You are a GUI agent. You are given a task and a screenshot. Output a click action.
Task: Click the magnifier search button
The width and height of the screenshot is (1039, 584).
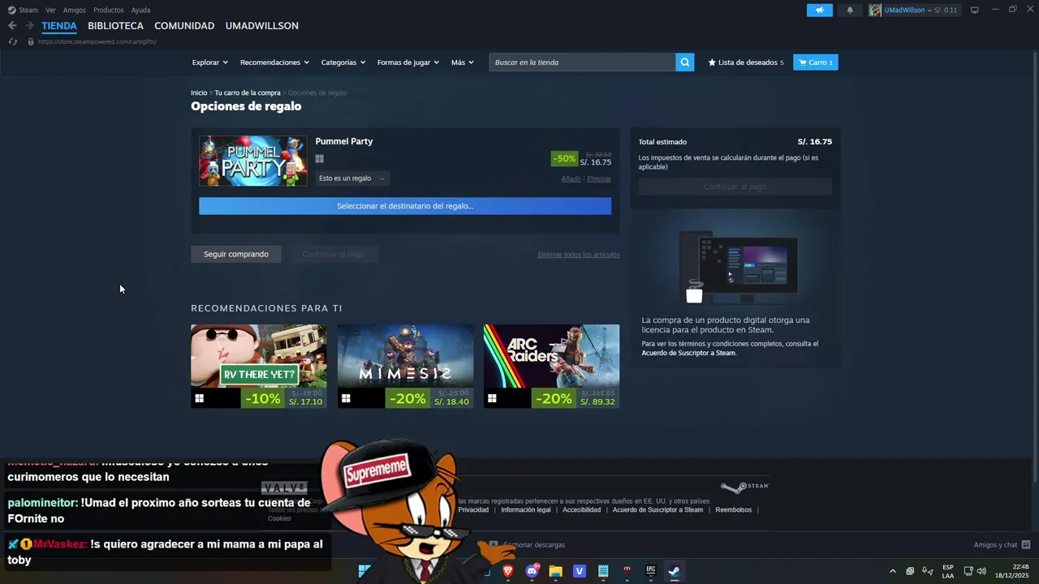point(685,62)
